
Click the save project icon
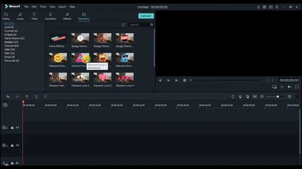coord(264,7)
